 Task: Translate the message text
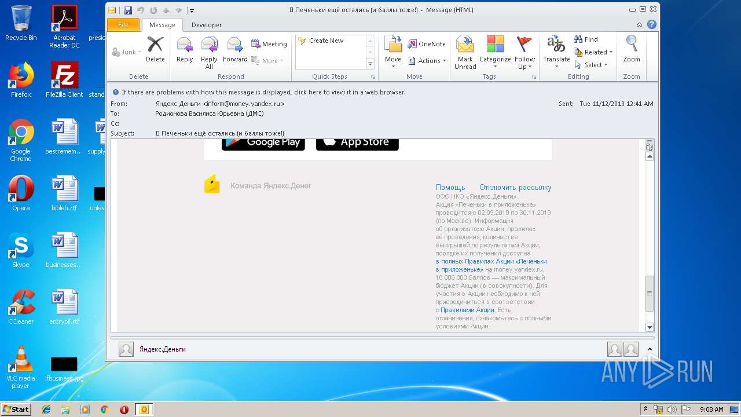click(x=556, y=52)
